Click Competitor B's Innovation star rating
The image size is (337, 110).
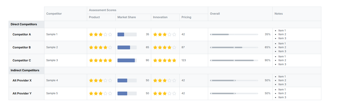[165, 47]
